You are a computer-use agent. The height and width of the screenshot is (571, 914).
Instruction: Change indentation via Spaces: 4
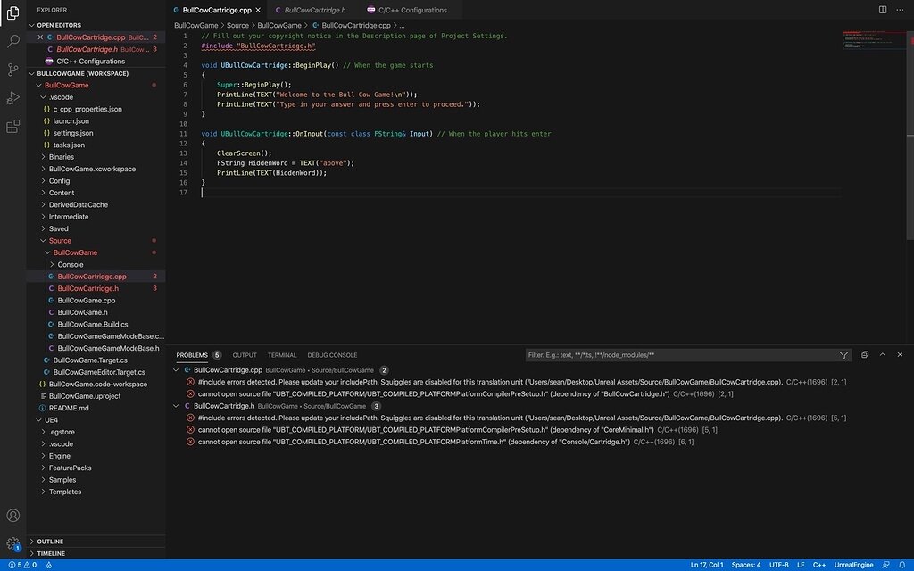coord(748,564)
